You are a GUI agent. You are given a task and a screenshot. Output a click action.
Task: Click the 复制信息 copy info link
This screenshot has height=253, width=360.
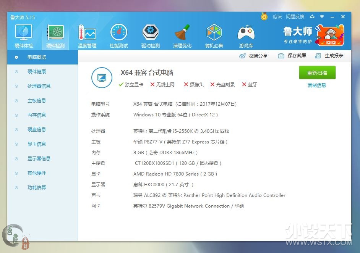(x=316, y=85)
